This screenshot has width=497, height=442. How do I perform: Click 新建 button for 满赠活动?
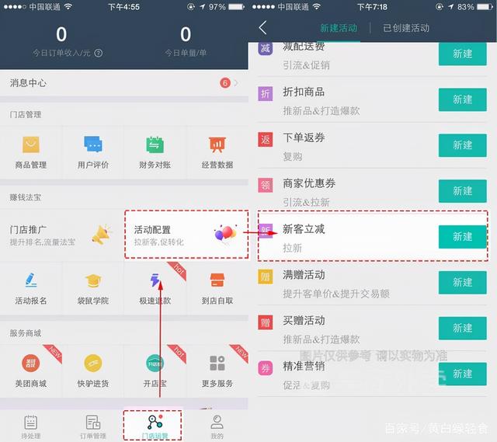pyautogui.click(x=463, y=283)
